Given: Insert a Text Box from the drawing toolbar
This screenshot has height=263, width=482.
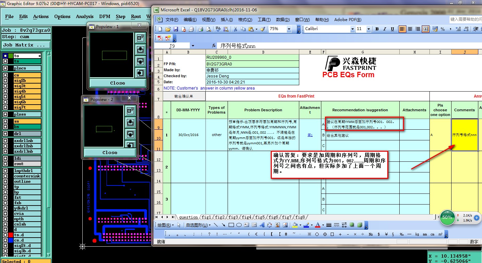Looking at the screenshot, I should [x=247, y=225].
